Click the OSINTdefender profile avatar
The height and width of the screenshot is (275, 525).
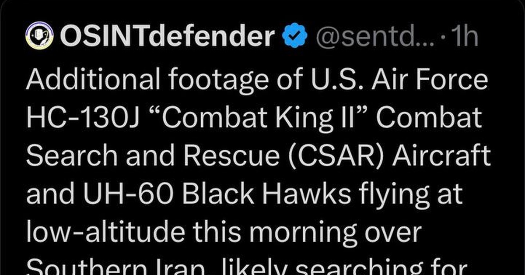(40, 36)
